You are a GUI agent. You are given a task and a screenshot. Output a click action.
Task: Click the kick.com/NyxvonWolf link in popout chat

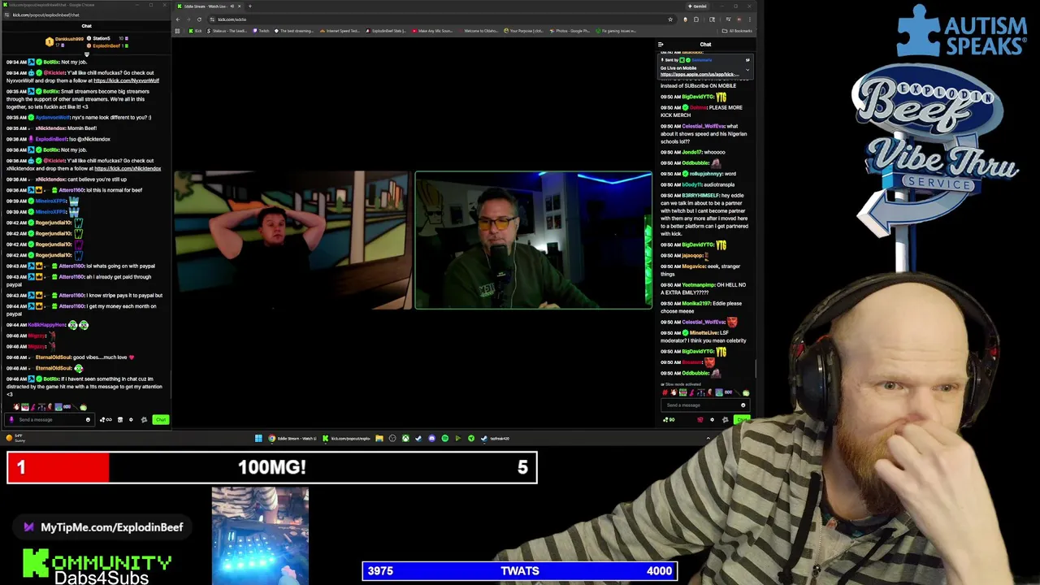(126, 80)
